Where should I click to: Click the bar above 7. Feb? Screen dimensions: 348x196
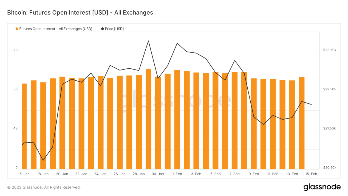tap(234, 118)
